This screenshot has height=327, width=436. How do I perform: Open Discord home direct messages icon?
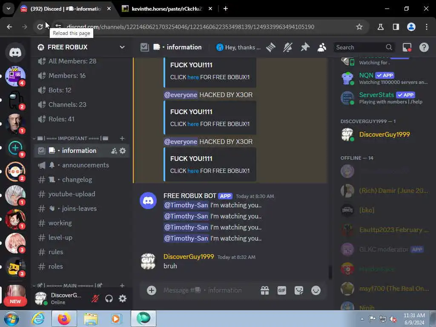(15, 52)
